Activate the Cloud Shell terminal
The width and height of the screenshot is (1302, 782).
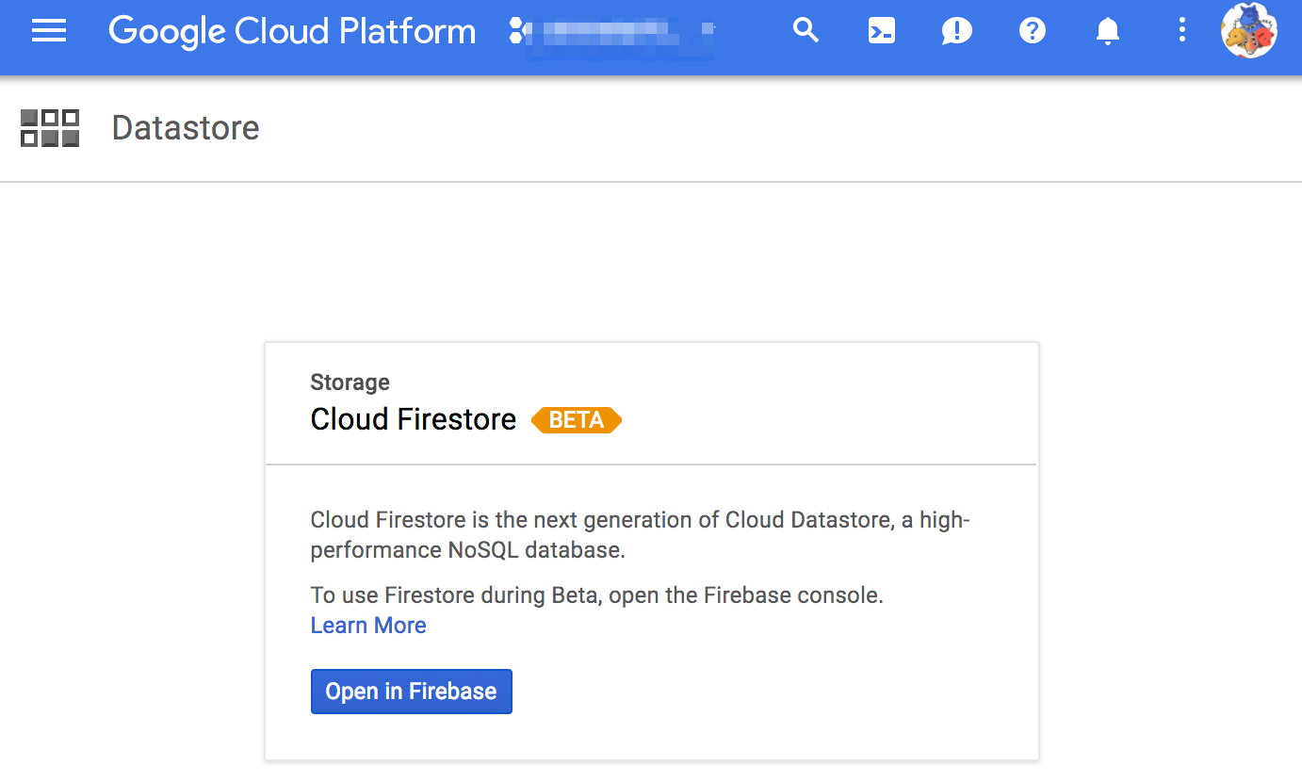(x=881, y=30)
